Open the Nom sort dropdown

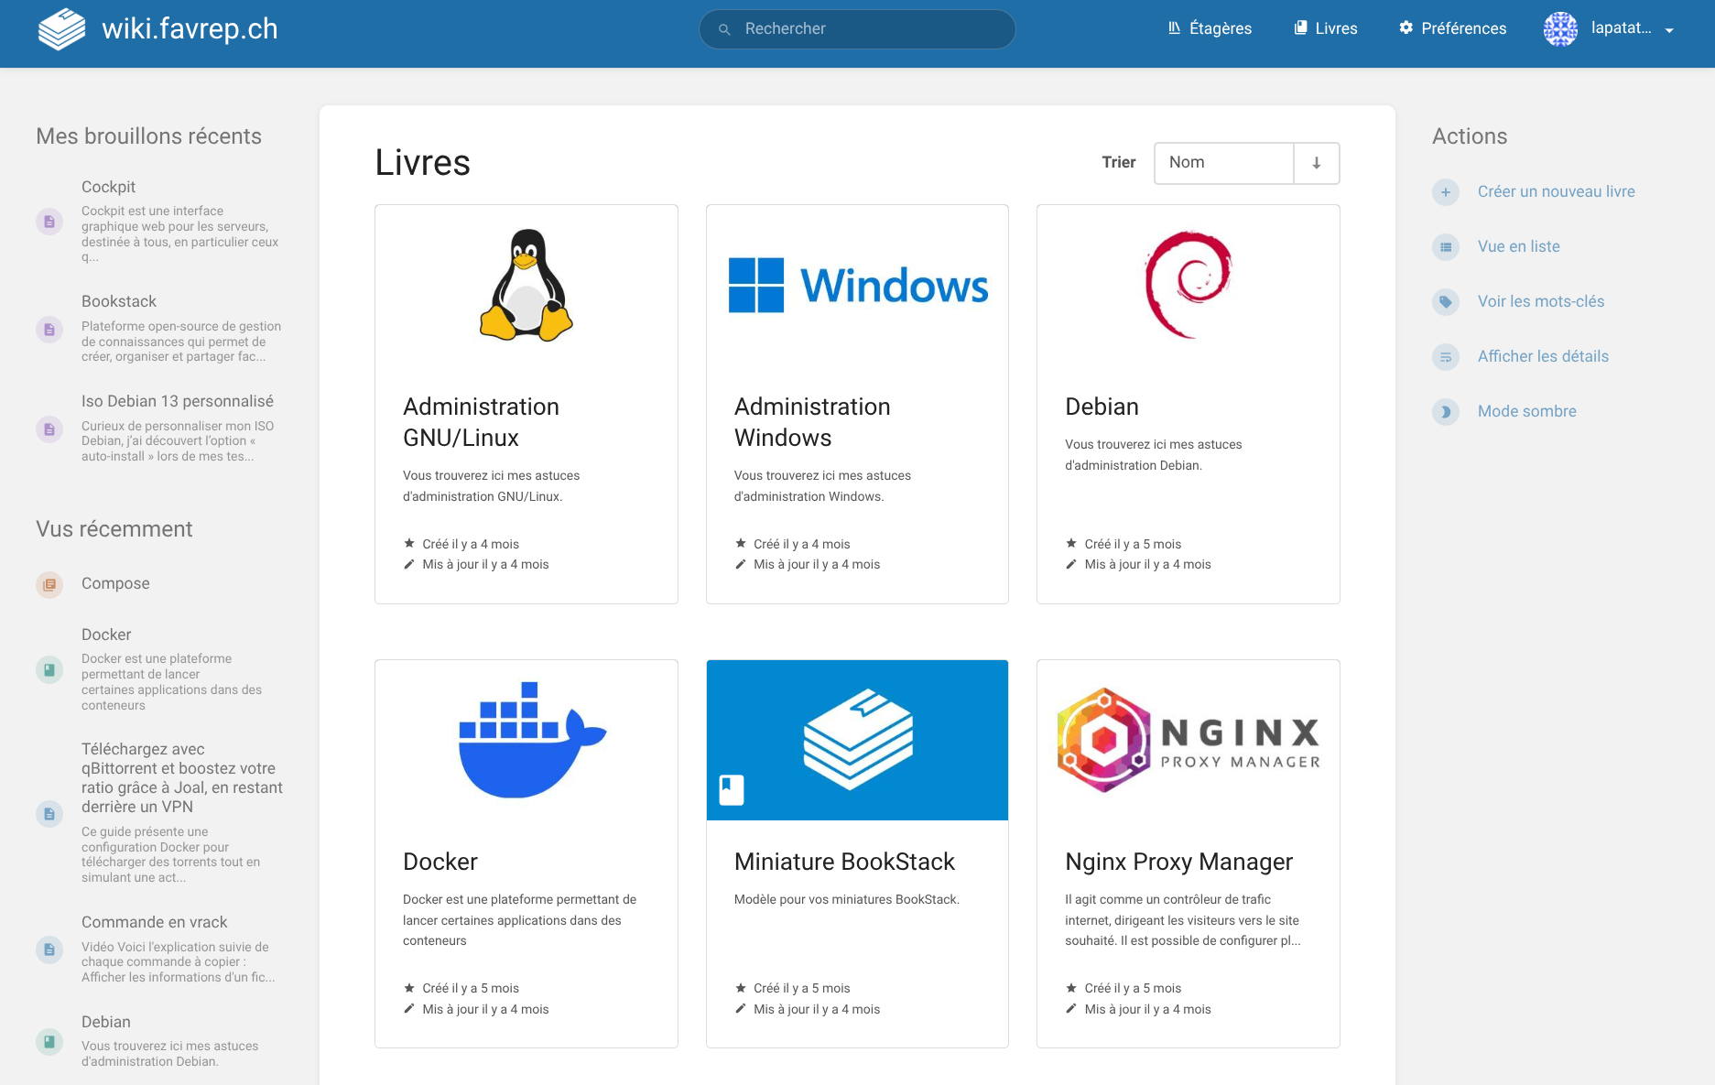click(x=1223, y=163)
